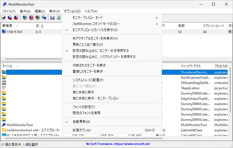Enable 重複したモニターを表示 option

point(112,71)
